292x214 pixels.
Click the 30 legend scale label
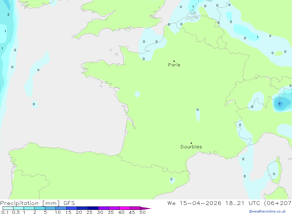(x=100, y=212)
